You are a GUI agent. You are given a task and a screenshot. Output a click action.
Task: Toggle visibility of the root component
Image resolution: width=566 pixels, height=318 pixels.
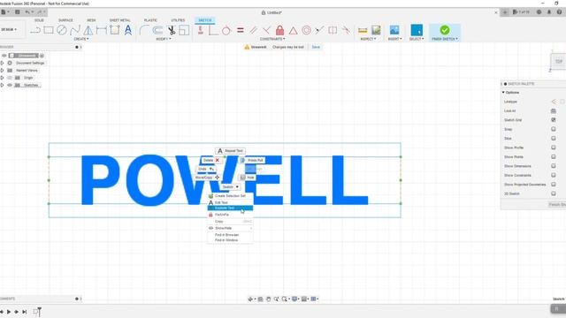pos(4,56)
